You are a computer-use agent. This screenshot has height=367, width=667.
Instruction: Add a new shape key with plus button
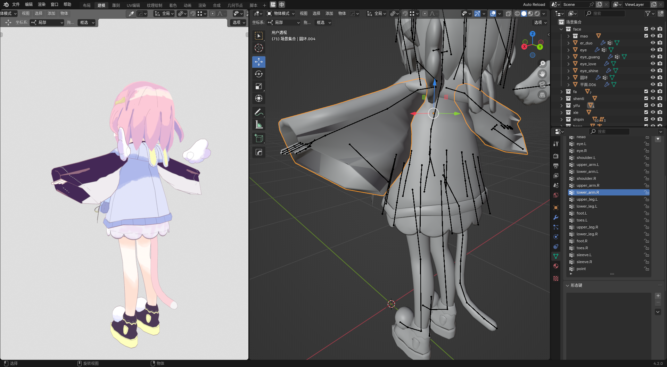pyautogui.click(x=658, y=296)
